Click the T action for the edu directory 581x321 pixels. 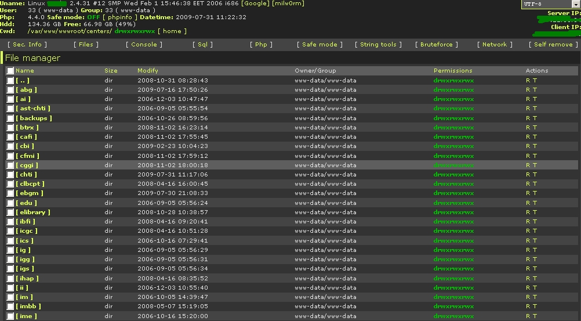[x=535, y=203]
